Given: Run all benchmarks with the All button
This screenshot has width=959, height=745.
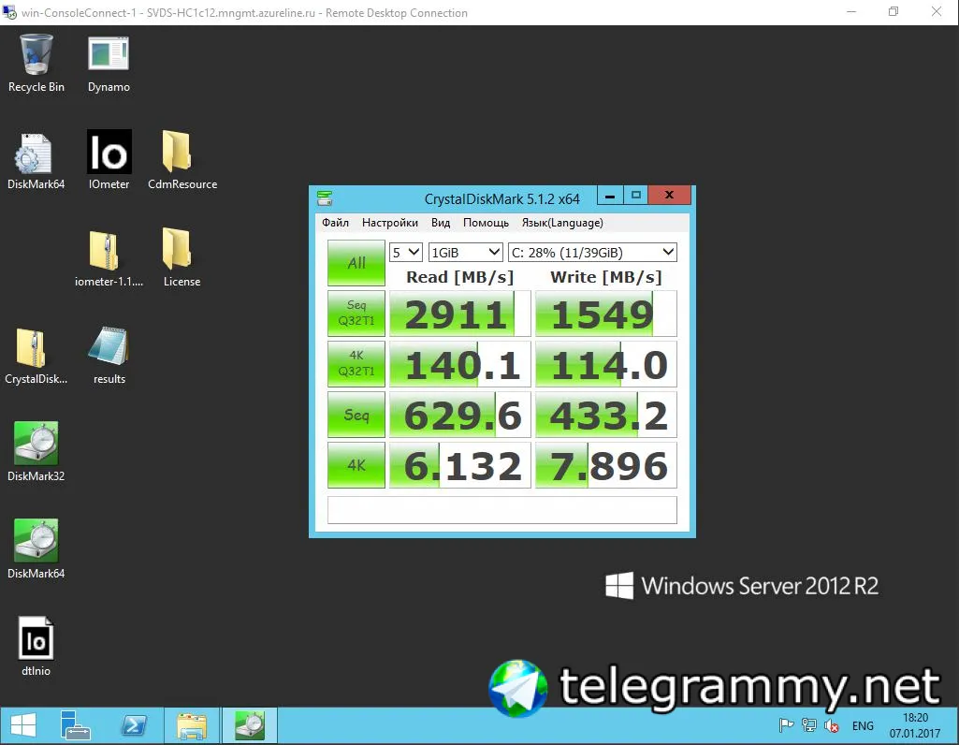Looking at the screenshot, I should (x=356, y=263).
